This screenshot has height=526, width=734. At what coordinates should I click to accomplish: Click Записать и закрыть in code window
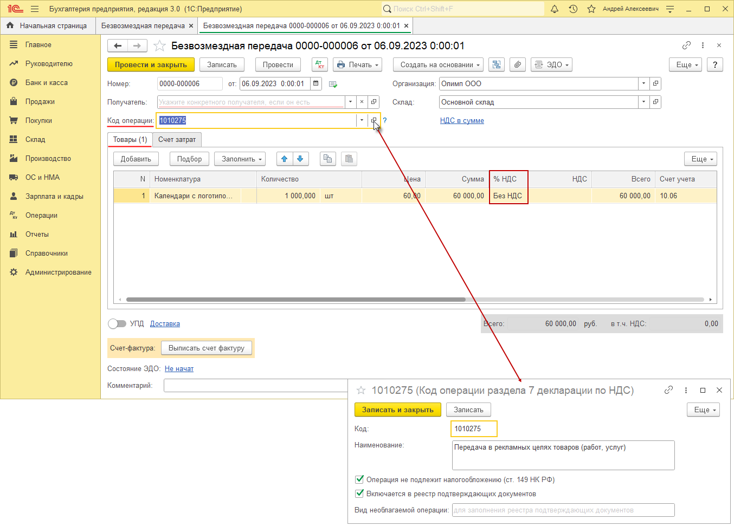tap(398, 410)
